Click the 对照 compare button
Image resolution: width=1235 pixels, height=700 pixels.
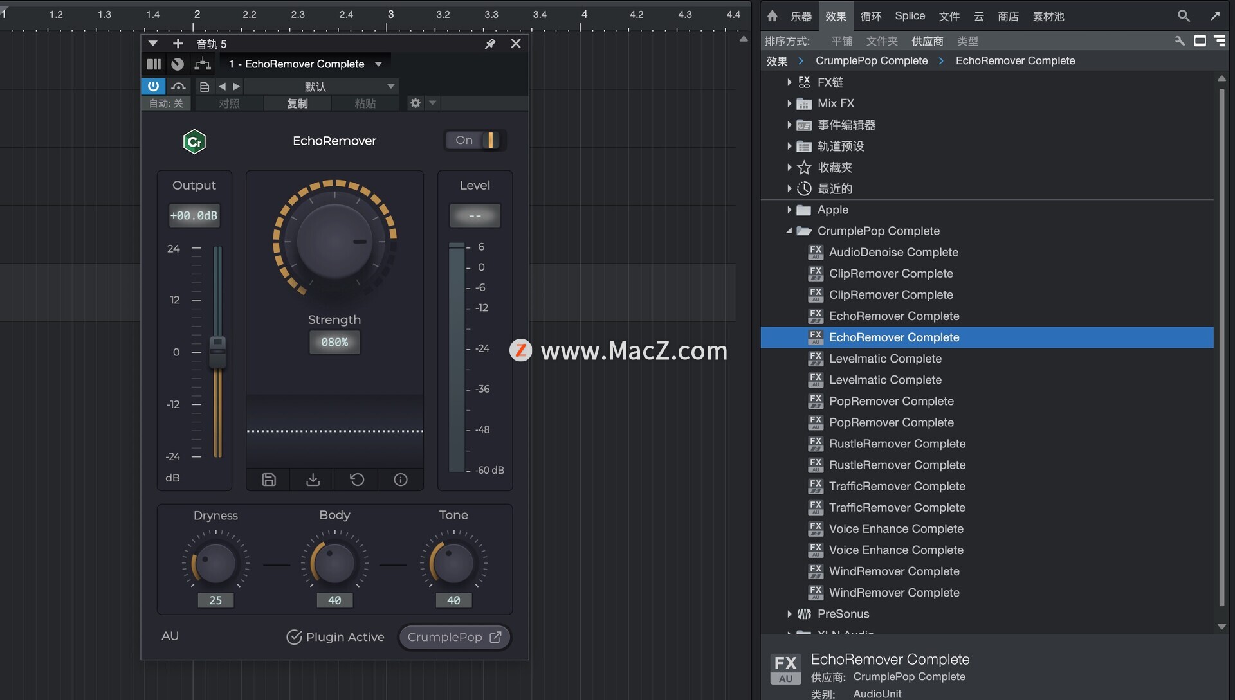pos(229,103)
